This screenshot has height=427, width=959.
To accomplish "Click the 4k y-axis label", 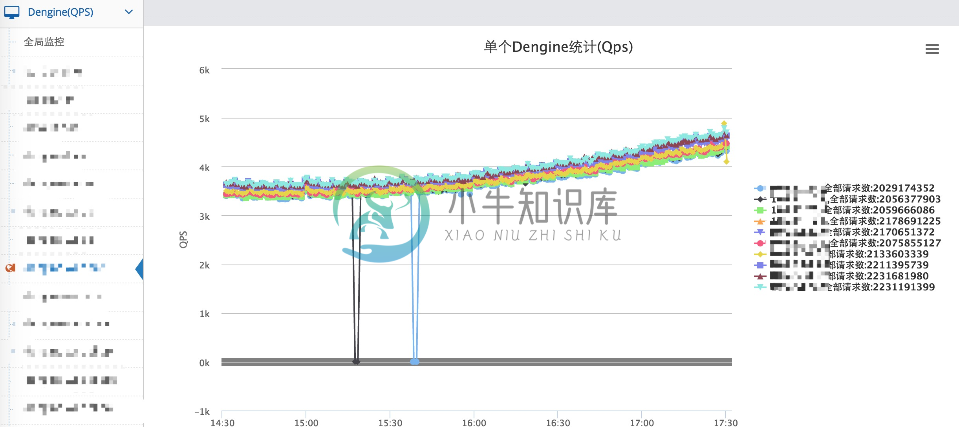I will [205, 168].
